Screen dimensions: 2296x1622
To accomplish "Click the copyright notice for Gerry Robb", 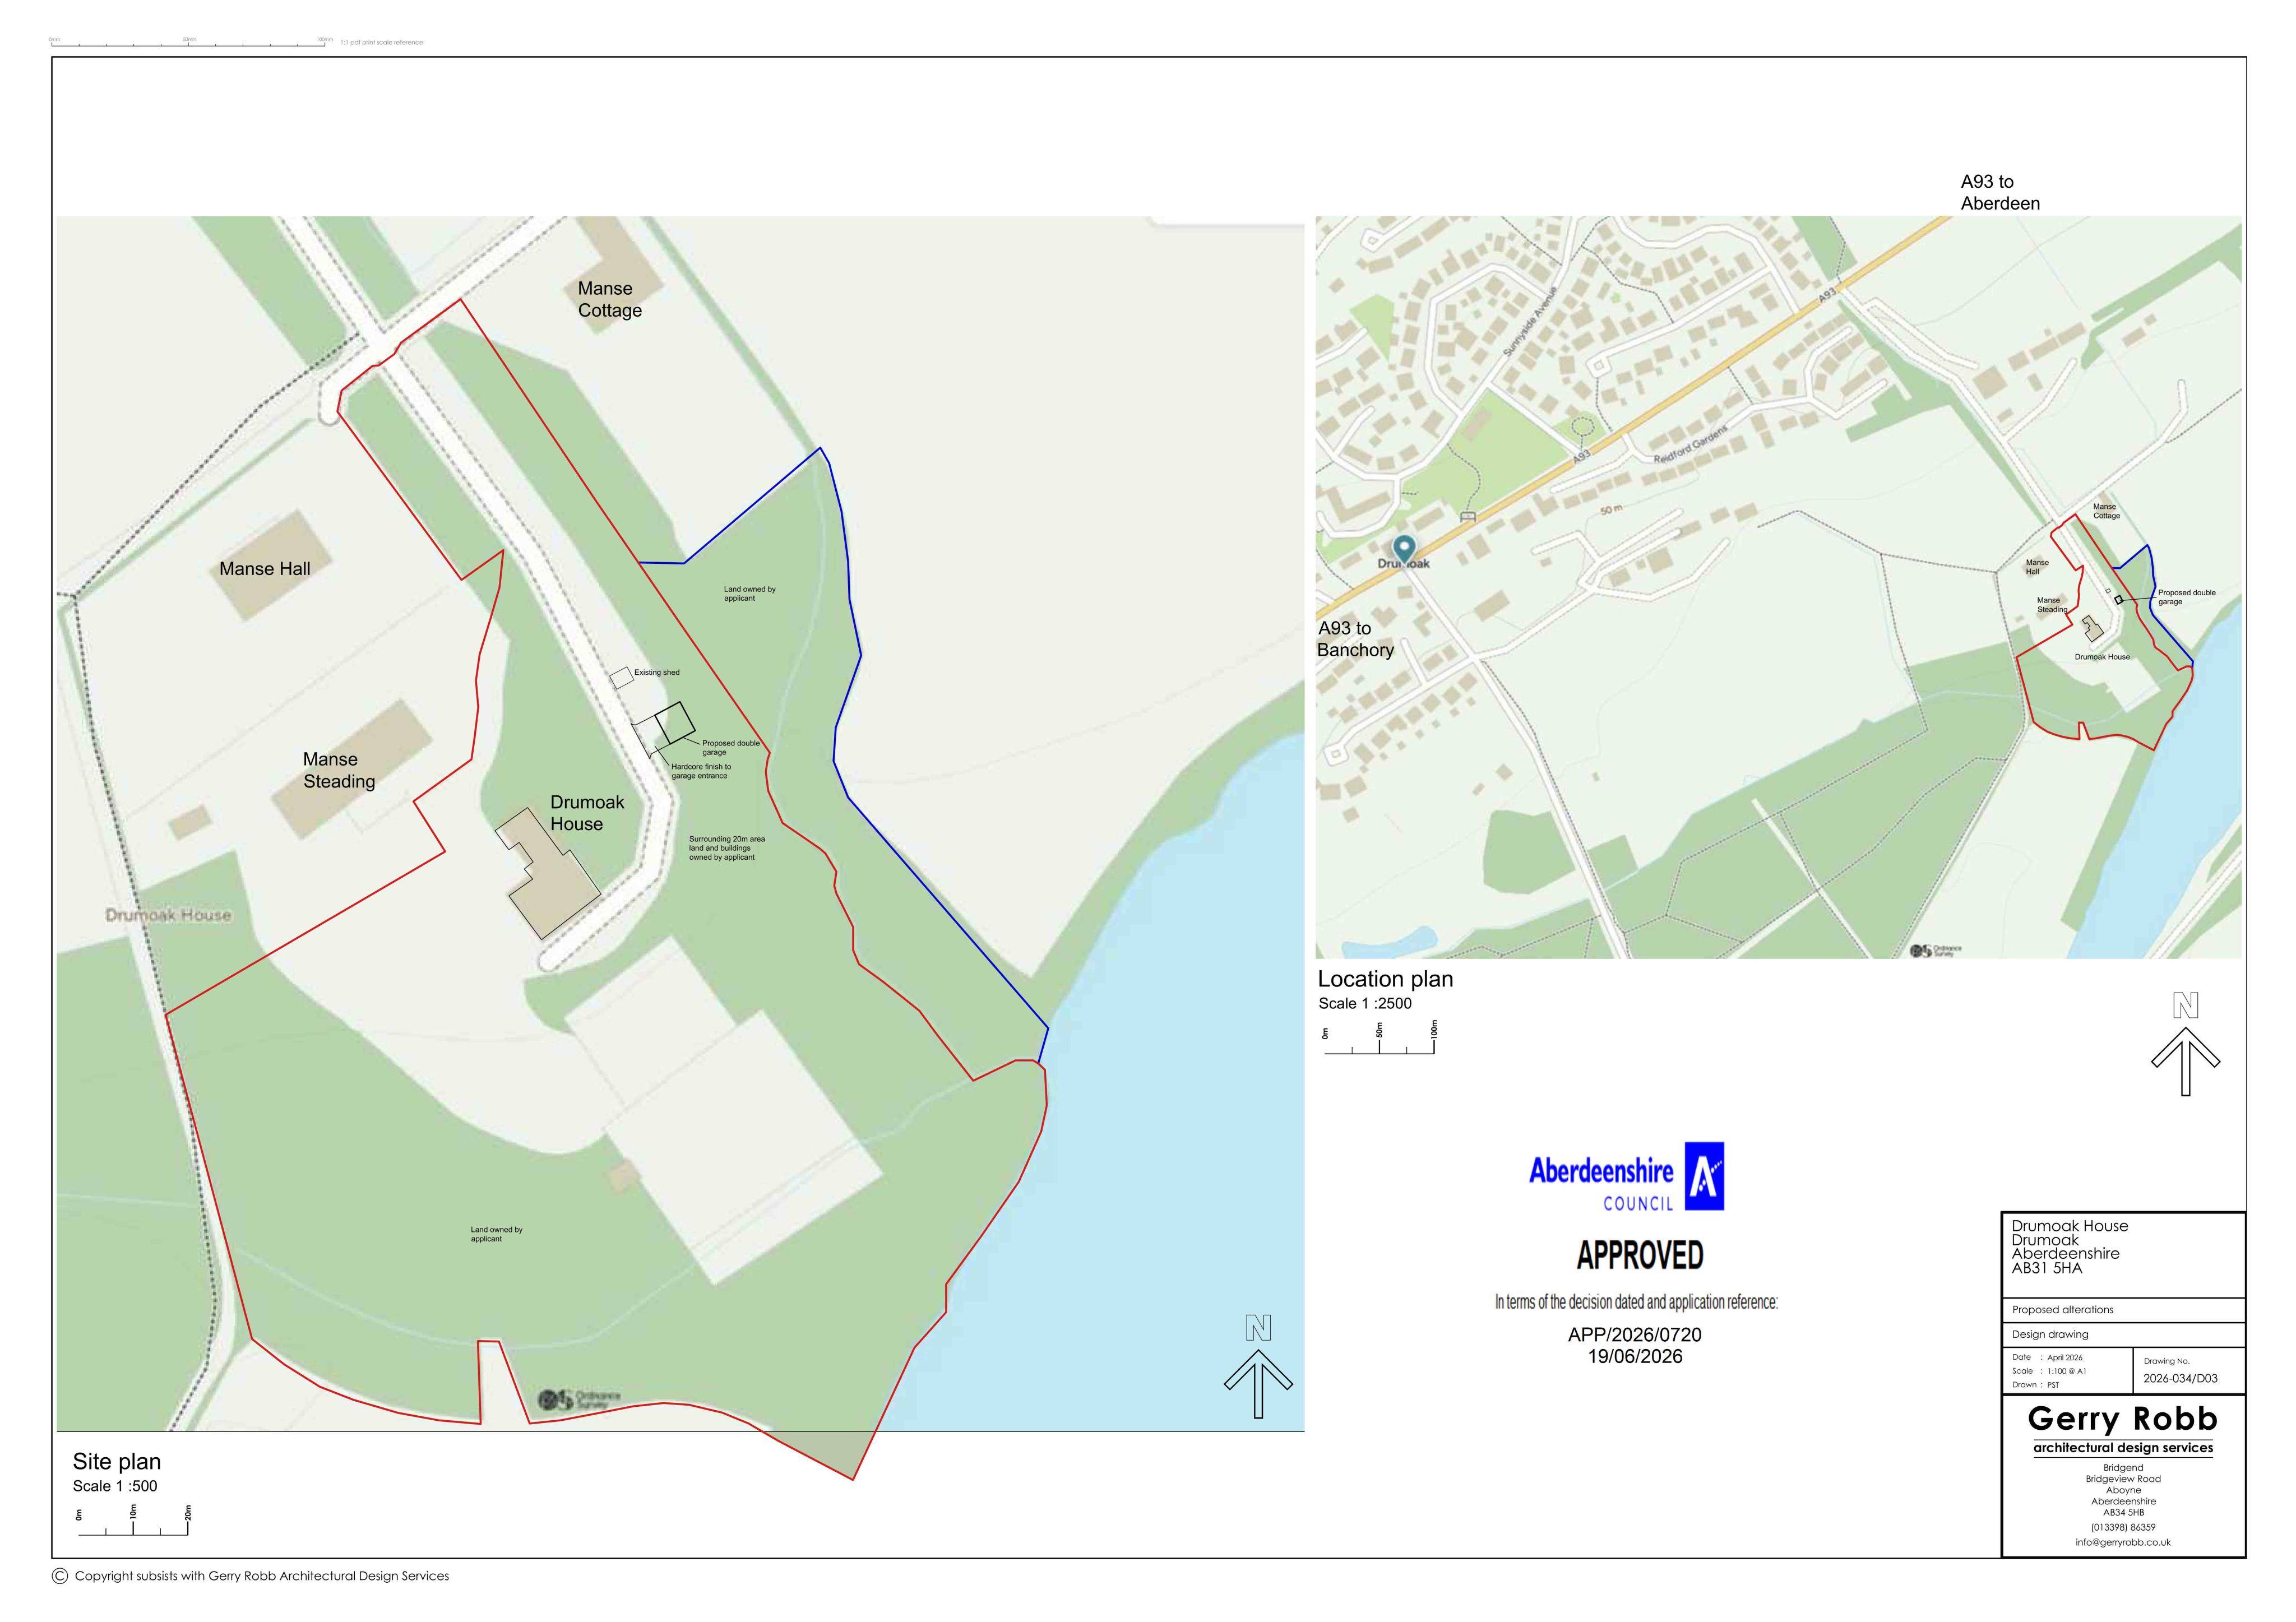I will 262,1576.
